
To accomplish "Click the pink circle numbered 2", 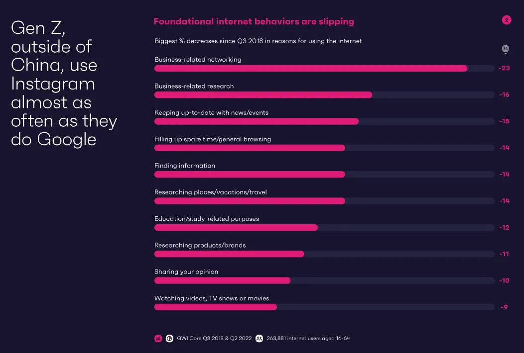I will tap(506, 20).
